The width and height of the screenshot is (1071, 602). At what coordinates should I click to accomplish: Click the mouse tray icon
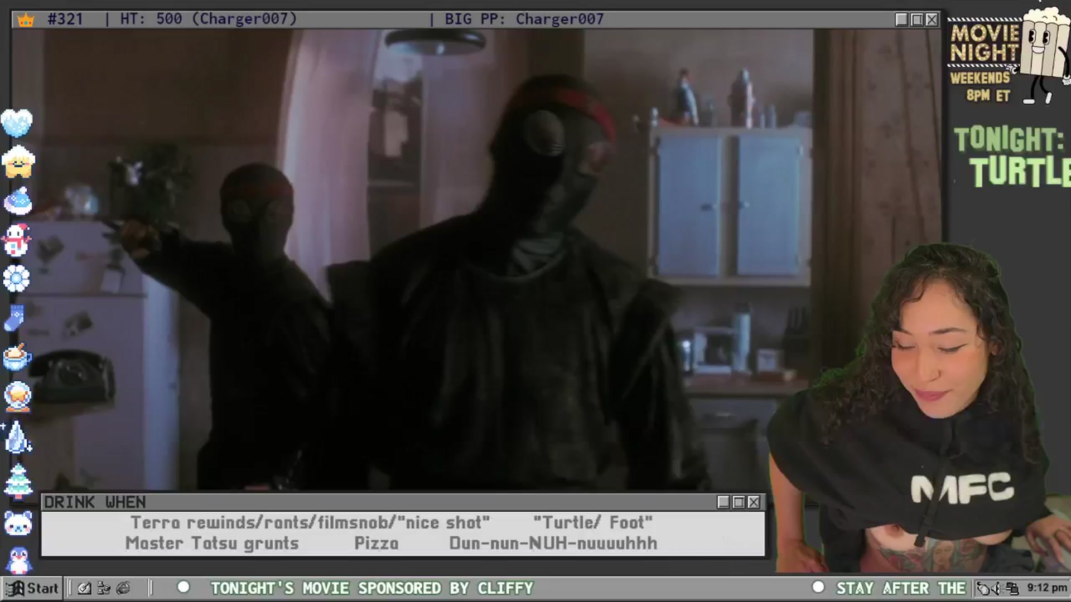[x=985, y=589]
